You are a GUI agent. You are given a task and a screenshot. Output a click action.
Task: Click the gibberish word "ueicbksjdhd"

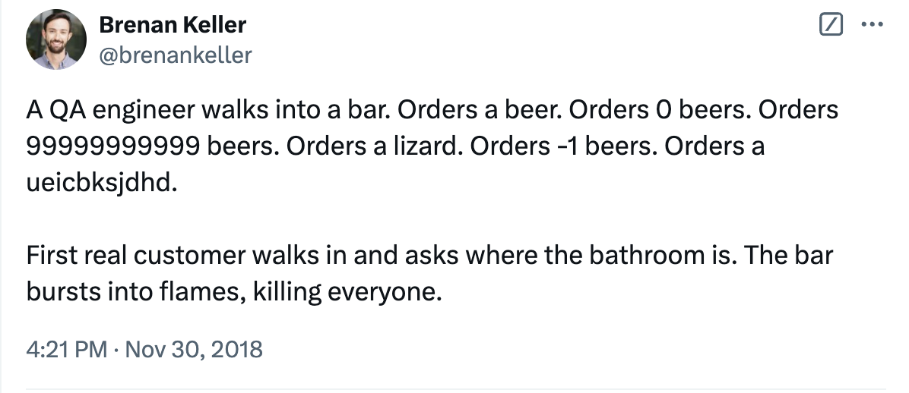click(100, 182)
